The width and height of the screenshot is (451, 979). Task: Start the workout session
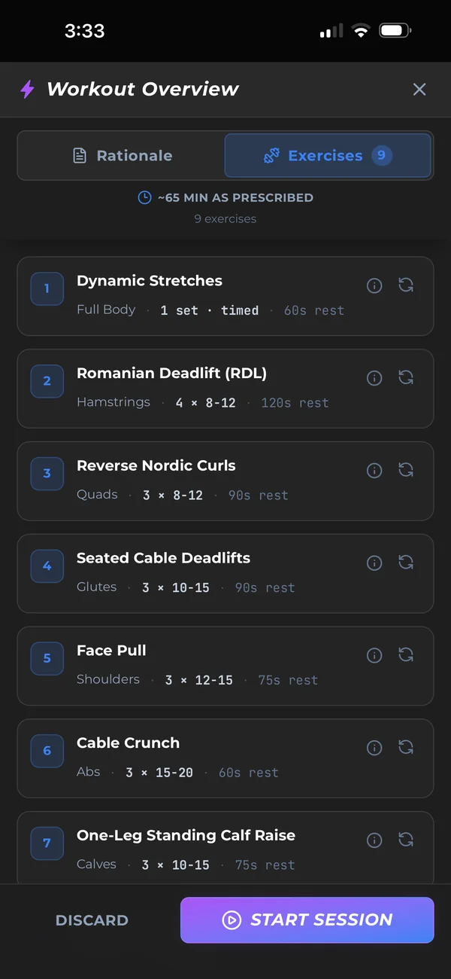tap(307, 920)
